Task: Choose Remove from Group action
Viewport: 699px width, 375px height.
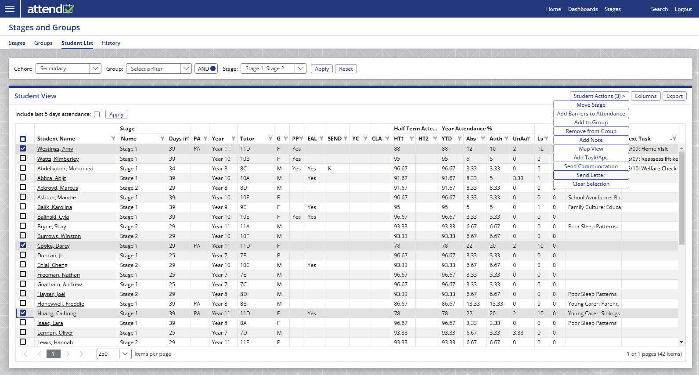Action: click(x=591, y=131)
